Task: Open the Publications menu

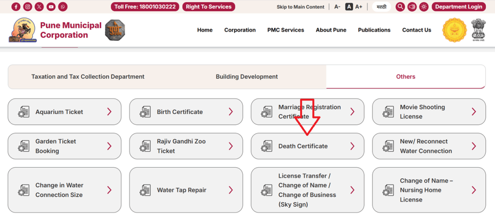Action: [x=374, y=30]
